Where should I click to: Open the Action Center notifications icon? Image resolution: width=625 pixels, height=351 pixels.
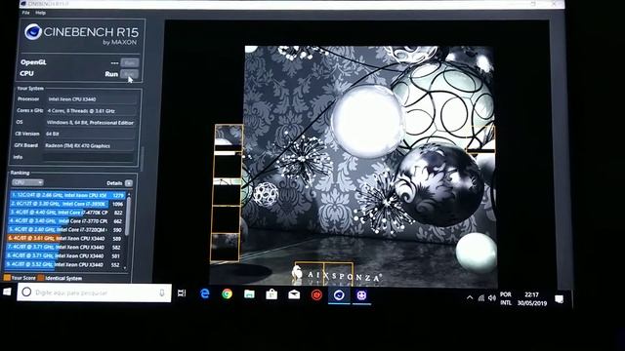(x=560, y=299)
